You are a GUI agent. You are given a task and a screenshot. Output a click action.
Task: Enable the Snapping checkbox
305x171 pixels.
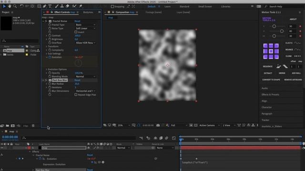112,6
